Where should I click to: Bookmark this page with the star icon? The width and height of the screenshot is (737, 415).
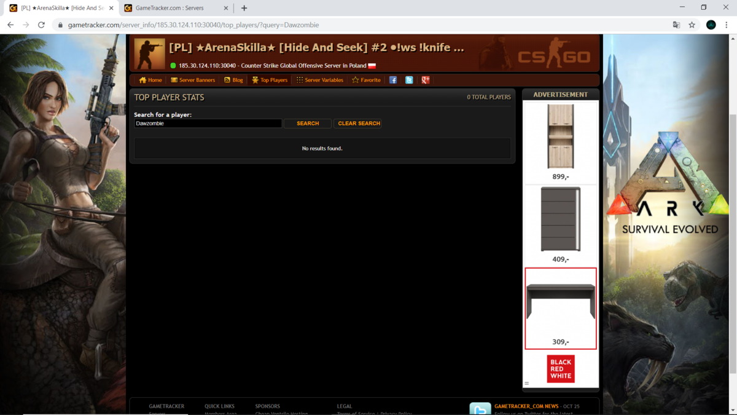[692, 25]
